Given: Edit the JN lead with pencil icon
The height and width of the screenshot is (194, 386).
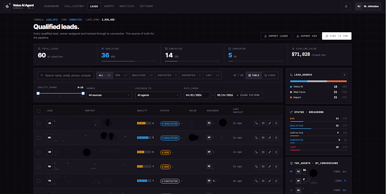Looking at the screenshot, I should tap(269, 123).
